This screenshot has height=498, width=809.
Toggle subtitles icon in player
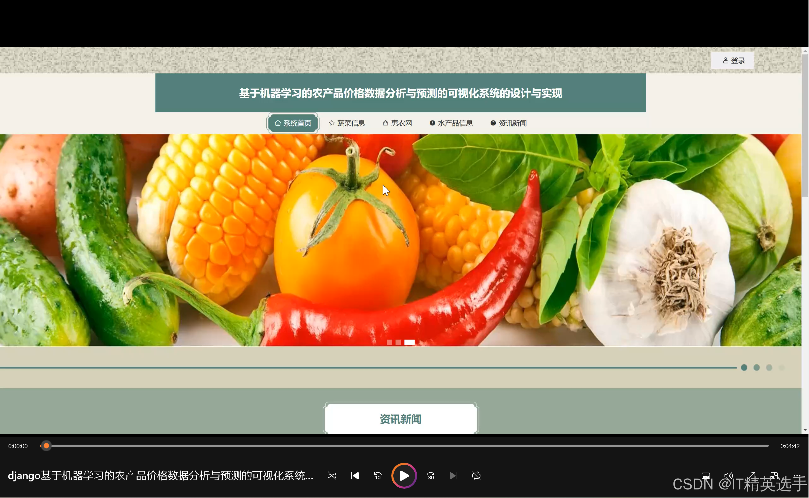(706, 476)
